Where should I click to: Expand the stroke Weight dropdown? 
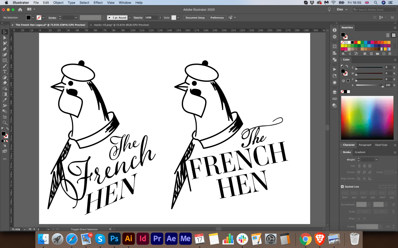pyautogui.click(x=376, y=160)
